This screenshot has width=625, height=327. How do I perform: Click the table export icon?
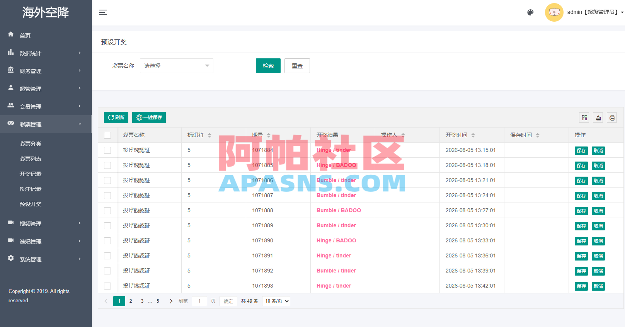598,118
